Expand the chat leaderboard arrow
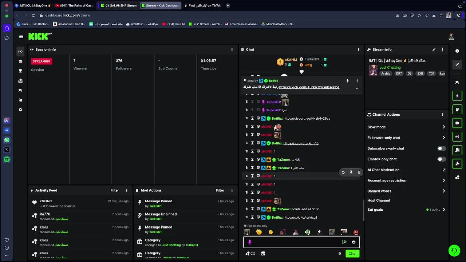Viewport: 466px width, 262px height. coord(301,72)
